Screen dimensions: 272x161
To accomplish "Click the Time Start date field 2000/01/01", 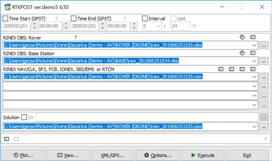I will point(17,26).
